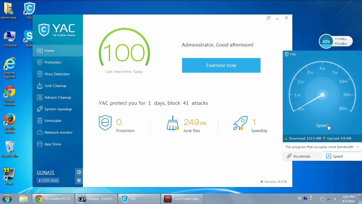Open the YAC desktop shortcut

click(x=29, y=11)
